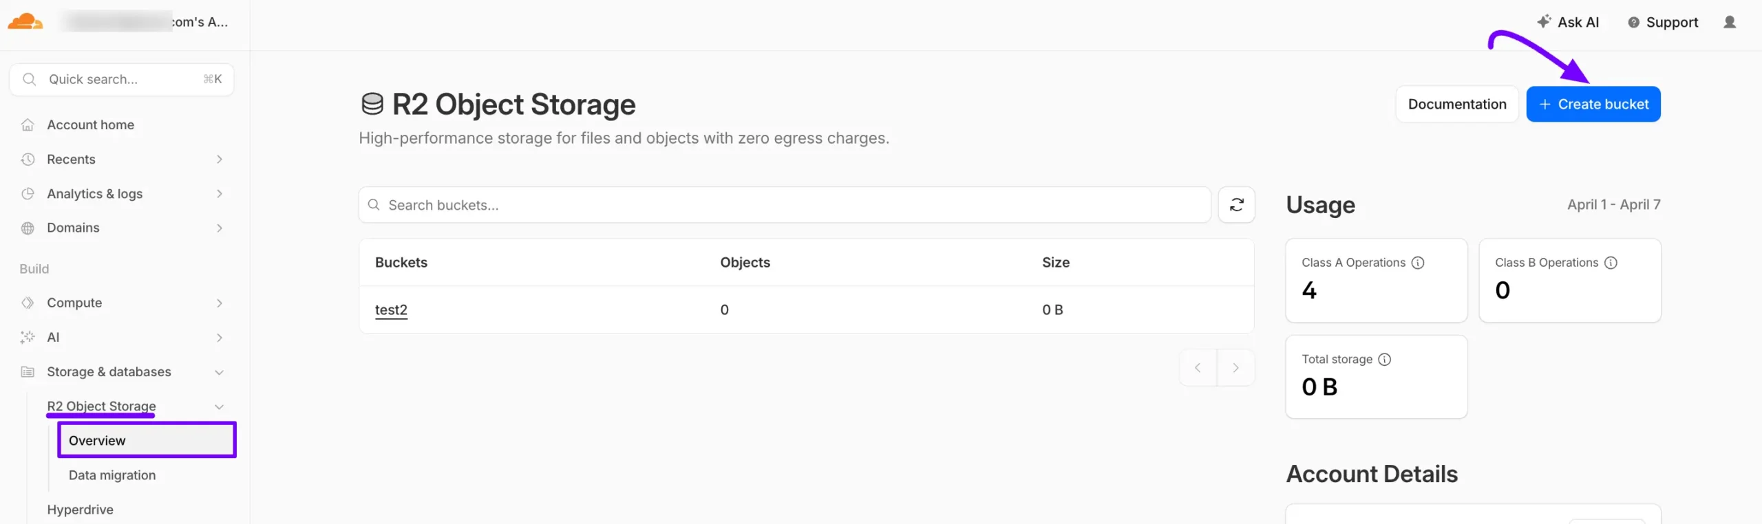Viewport: 1762px width, 524px height.
Task: Click the Class A Operations info icon
Action: coord(1418,263)
